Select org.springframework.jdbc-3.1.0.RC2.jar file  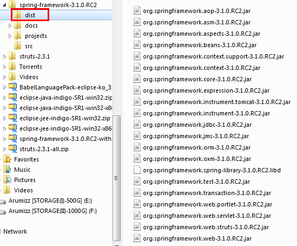(197, 125)
